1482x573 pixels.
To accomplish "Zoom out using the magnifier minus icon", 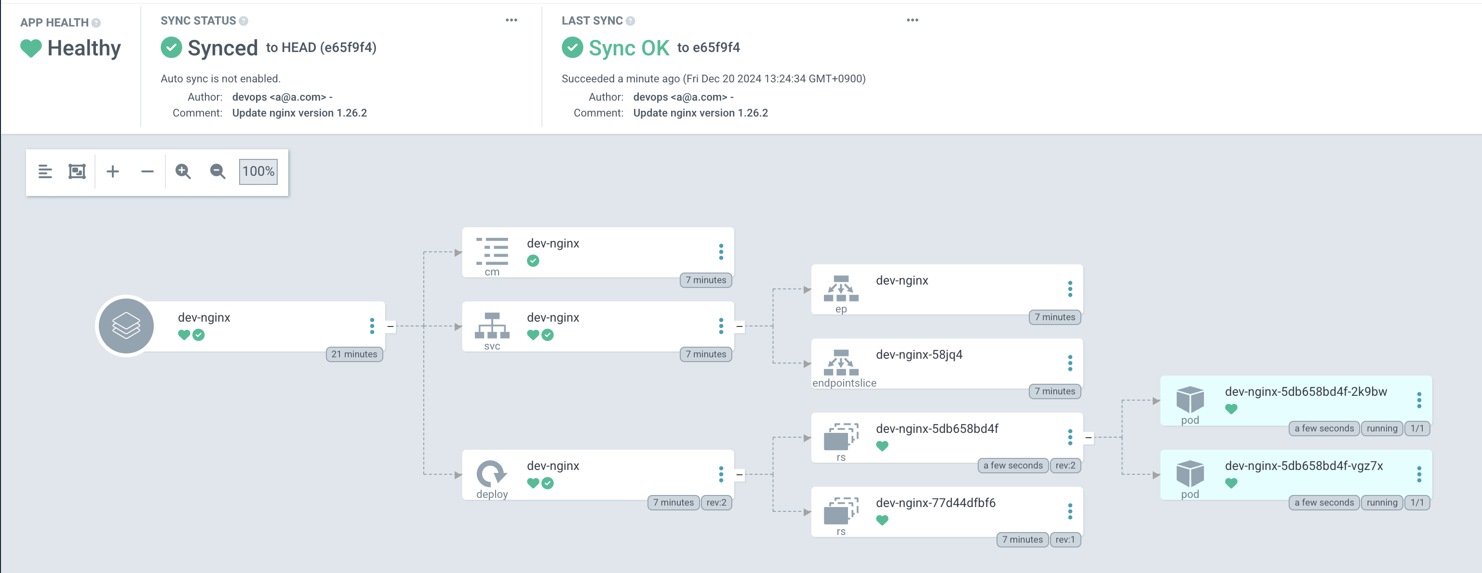I will pos(217,171).
